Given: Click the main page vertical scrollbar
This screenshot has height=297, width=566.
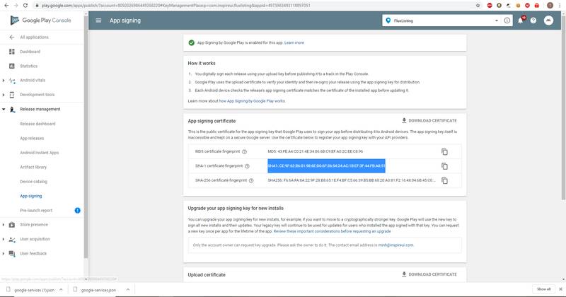Looking at the screenshot, I should click(x=563, y=108).
